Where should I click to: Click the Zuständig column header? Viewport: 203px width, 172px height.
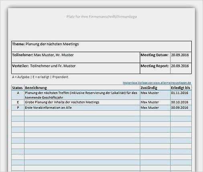pos(155,88)
